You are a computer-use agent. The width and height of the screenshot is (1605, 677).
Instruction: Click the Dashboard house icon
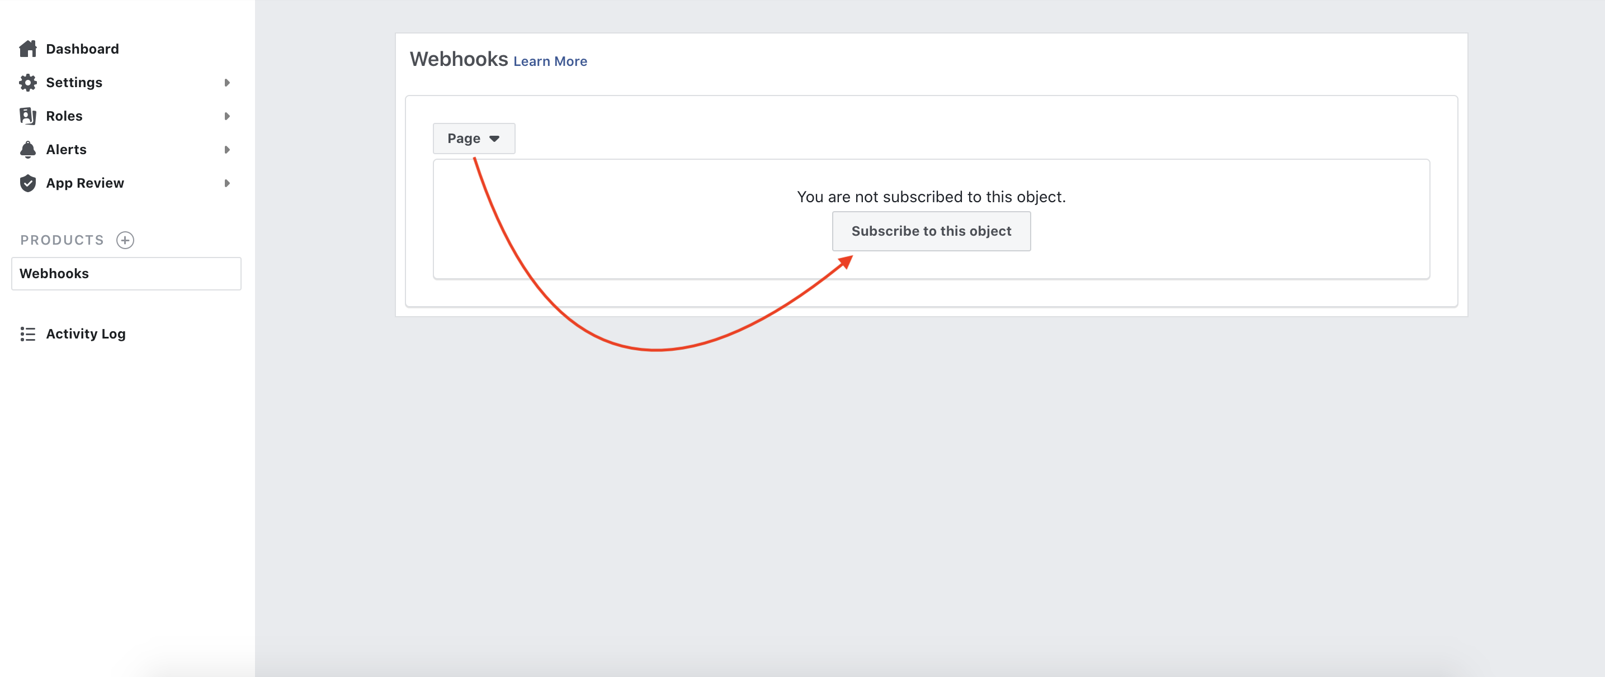pos(27,49)
